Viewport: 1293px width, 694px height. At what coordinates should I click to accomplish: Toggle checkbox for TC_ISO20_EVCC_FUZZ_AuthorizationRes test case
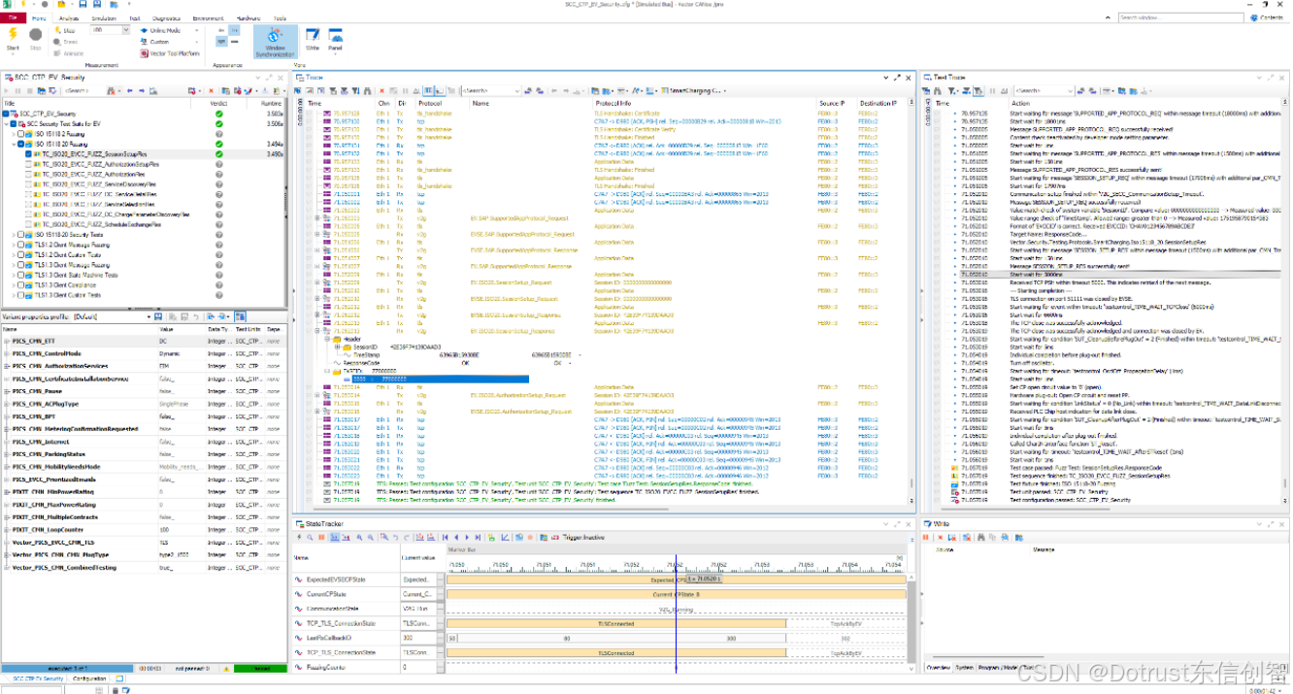coord(30,175)
